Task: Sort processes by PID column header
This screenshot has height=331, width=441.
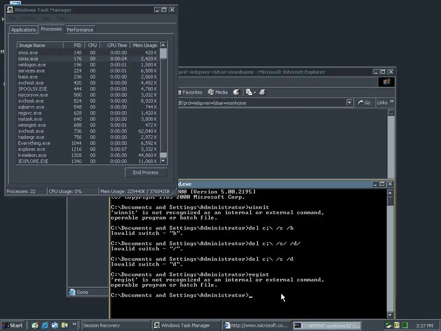Action: [74, 45]
